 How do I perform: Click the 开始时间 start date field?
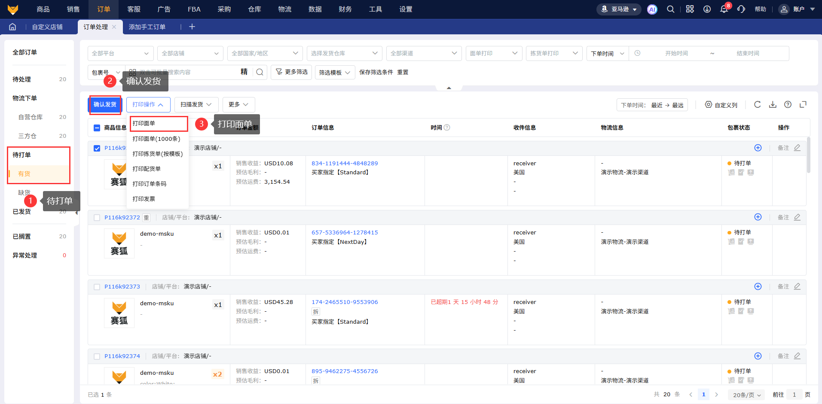[x=676, y=53]
